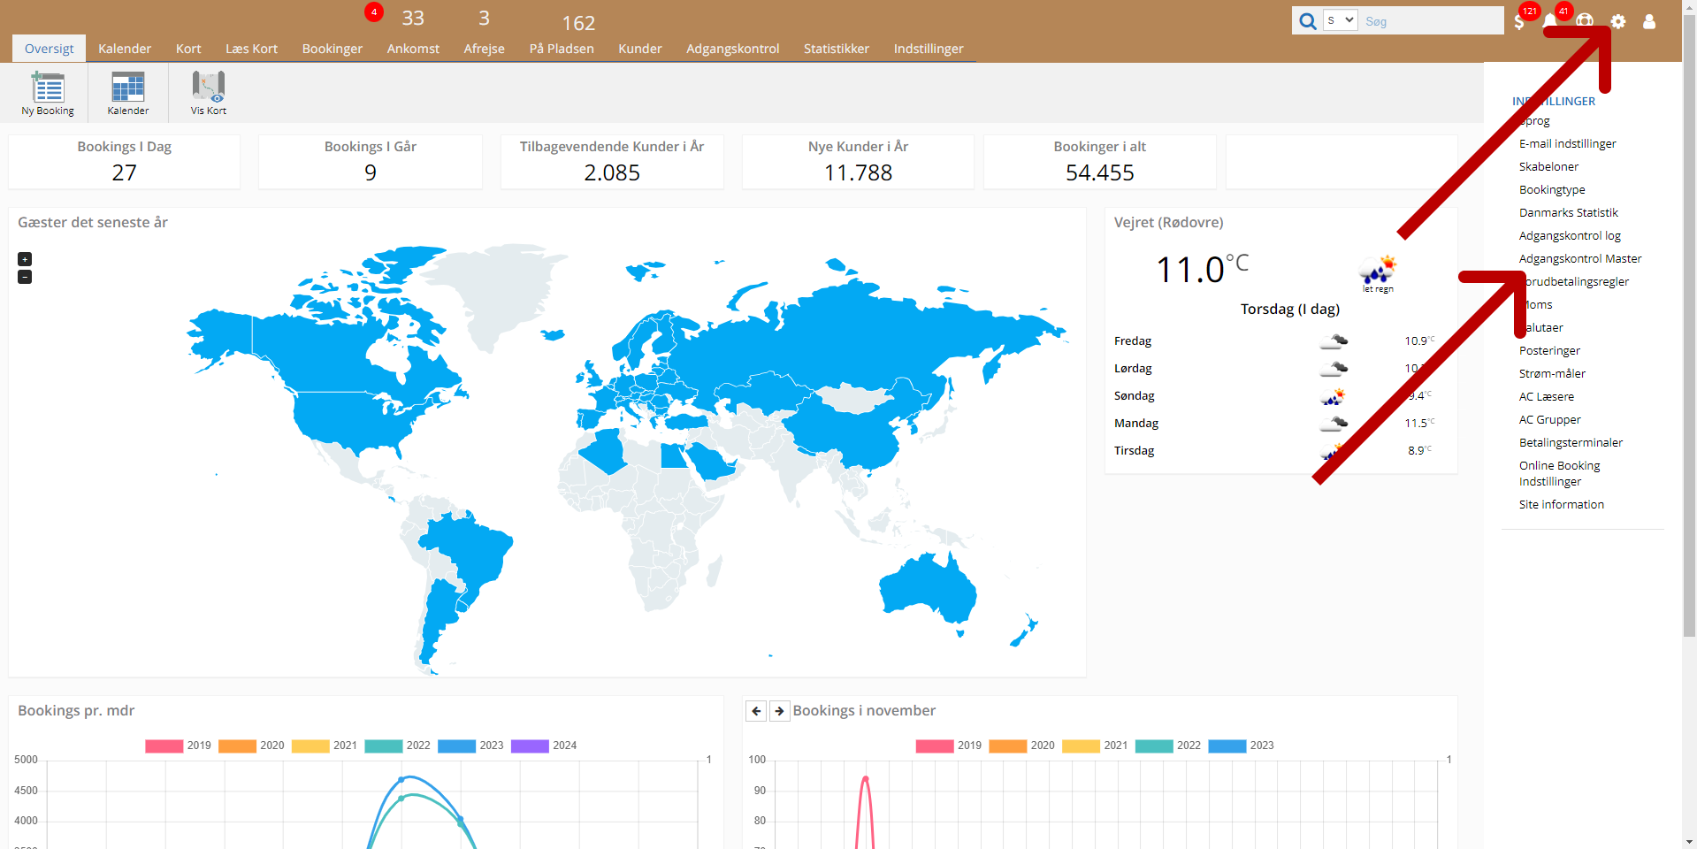The height and width of the screenshot is (849, 1697).
Task: Click the dollar sign payments icon
Action: pyautogui.click(x=1519, y=22)
